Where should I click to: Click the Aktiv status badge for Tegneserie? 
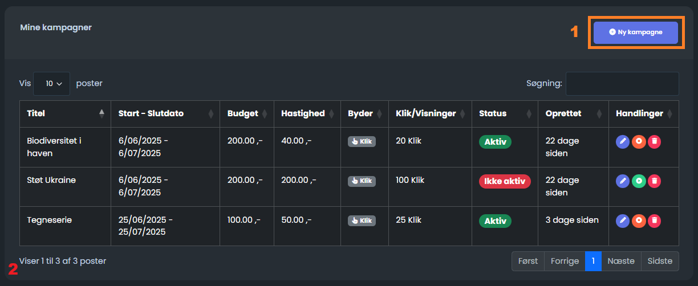pyautogui.click(x=495, y=220)
